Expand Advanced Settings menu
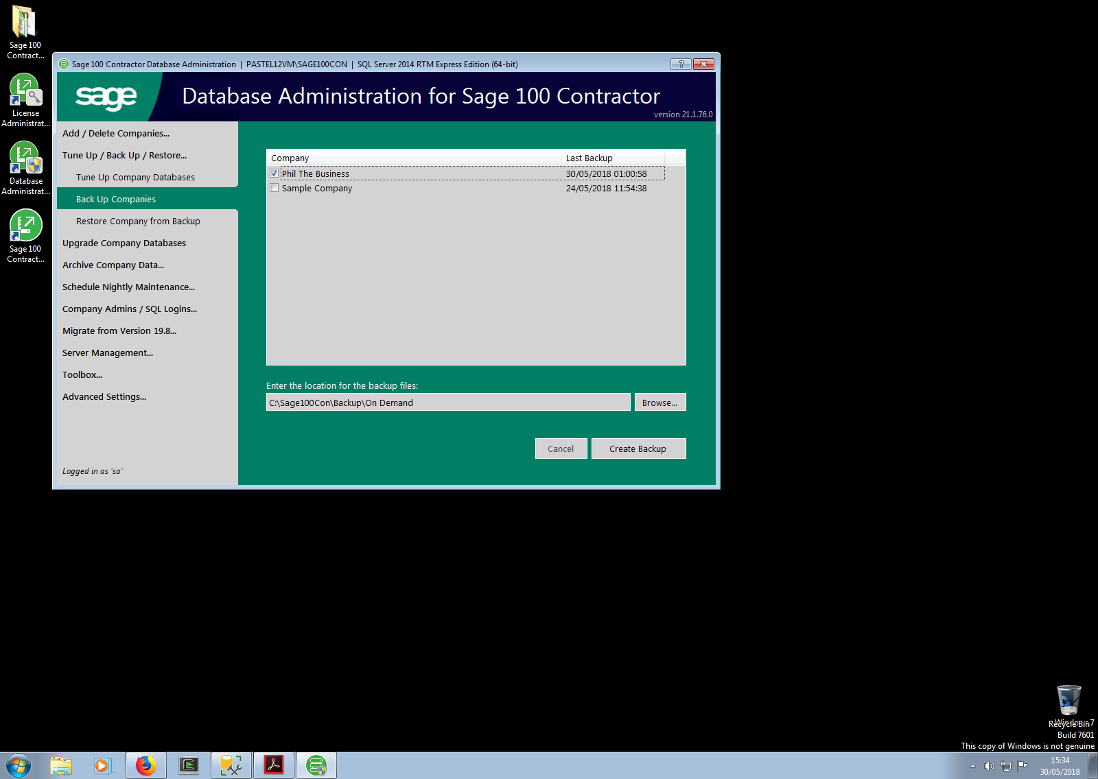 [104, 396]
